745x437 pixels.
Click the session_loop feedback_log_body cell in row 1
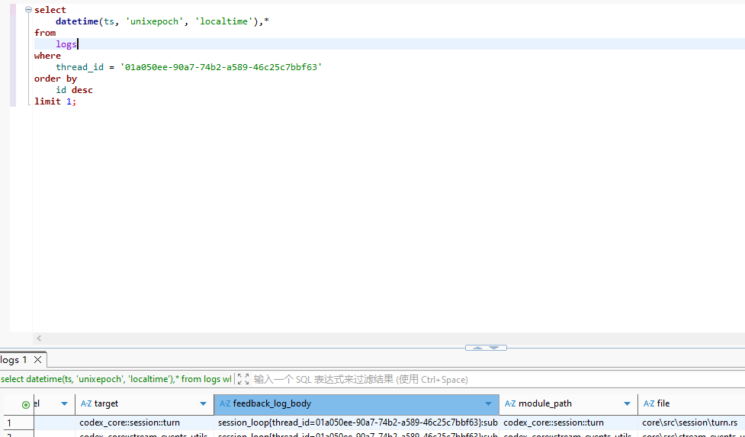tap(356, 423)
